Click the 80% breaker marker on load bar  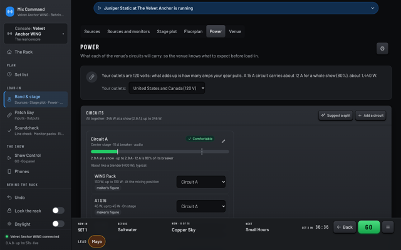(202, 151)
